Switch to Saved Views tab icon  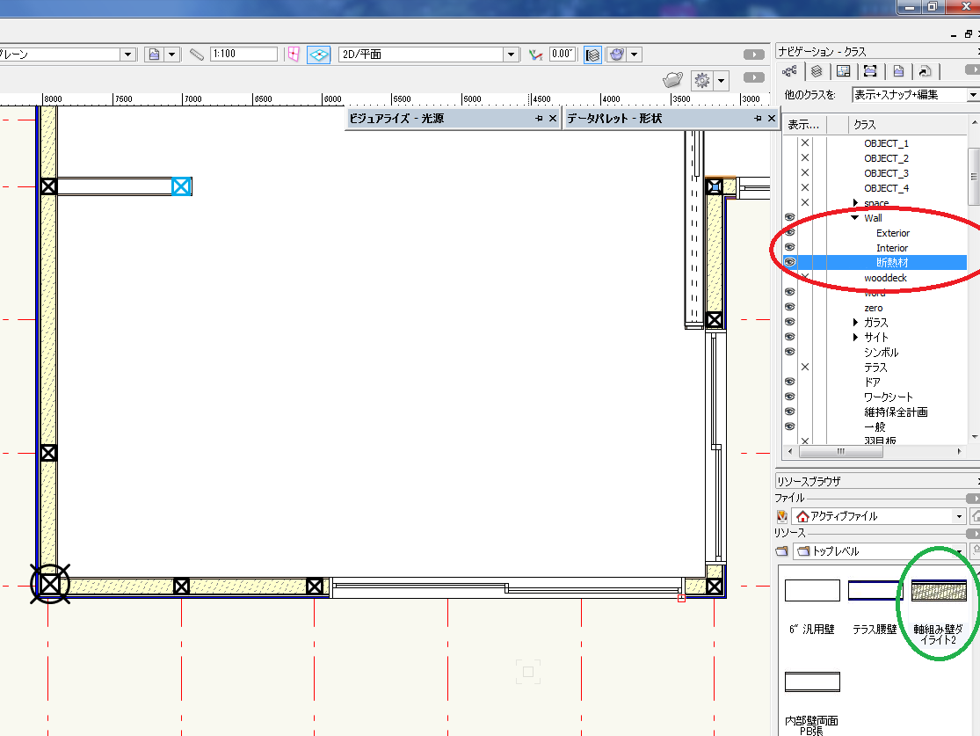click(x=898, y=71)
